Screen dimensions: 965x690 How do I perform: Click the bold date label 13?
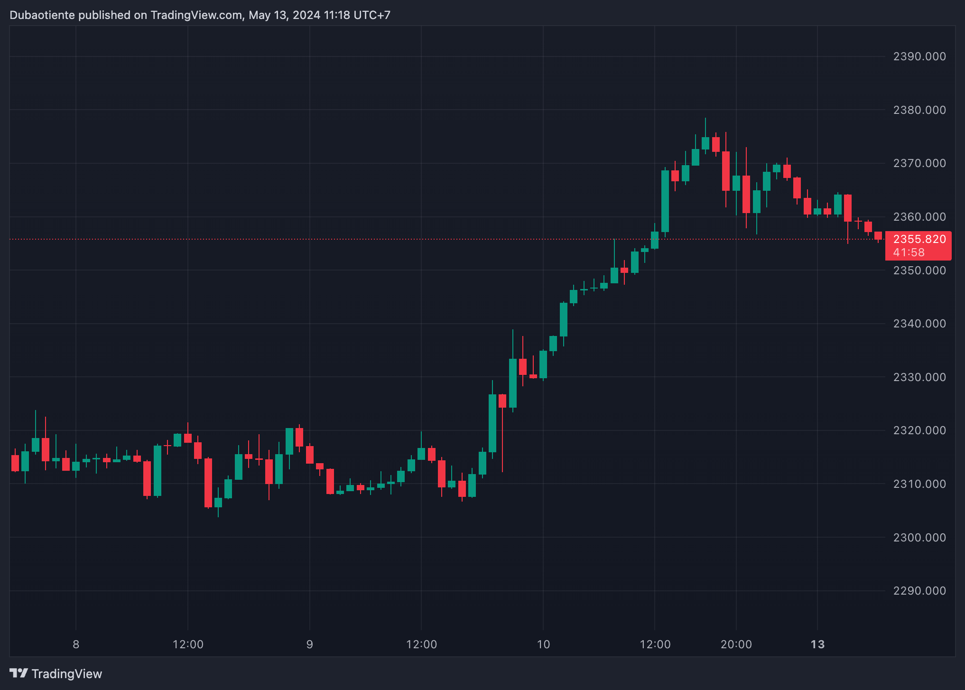[817, 644]
